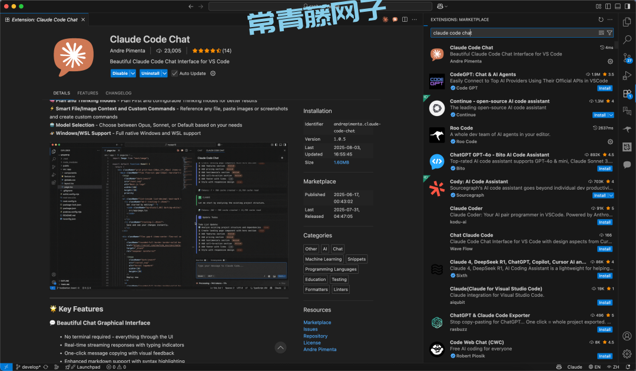Open the License resource link
The height and width of the screenshot is (371, 636).
tap(312, 343)
